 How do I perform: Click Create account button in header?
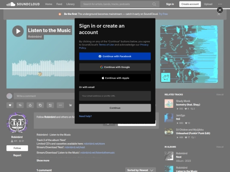tap(190, 4)
